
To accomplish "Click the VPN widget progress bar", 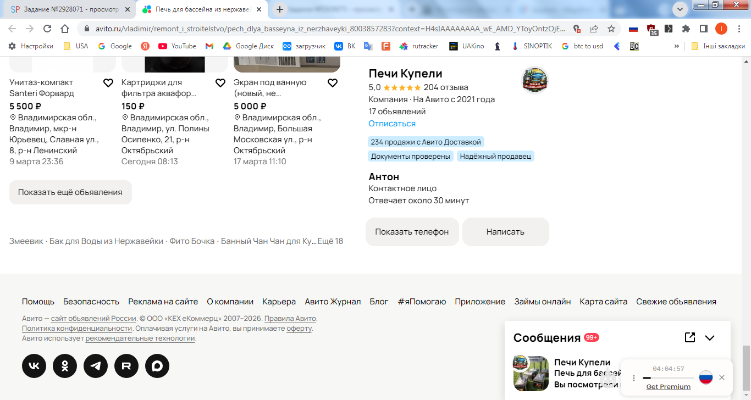I will tap(669, 378).
